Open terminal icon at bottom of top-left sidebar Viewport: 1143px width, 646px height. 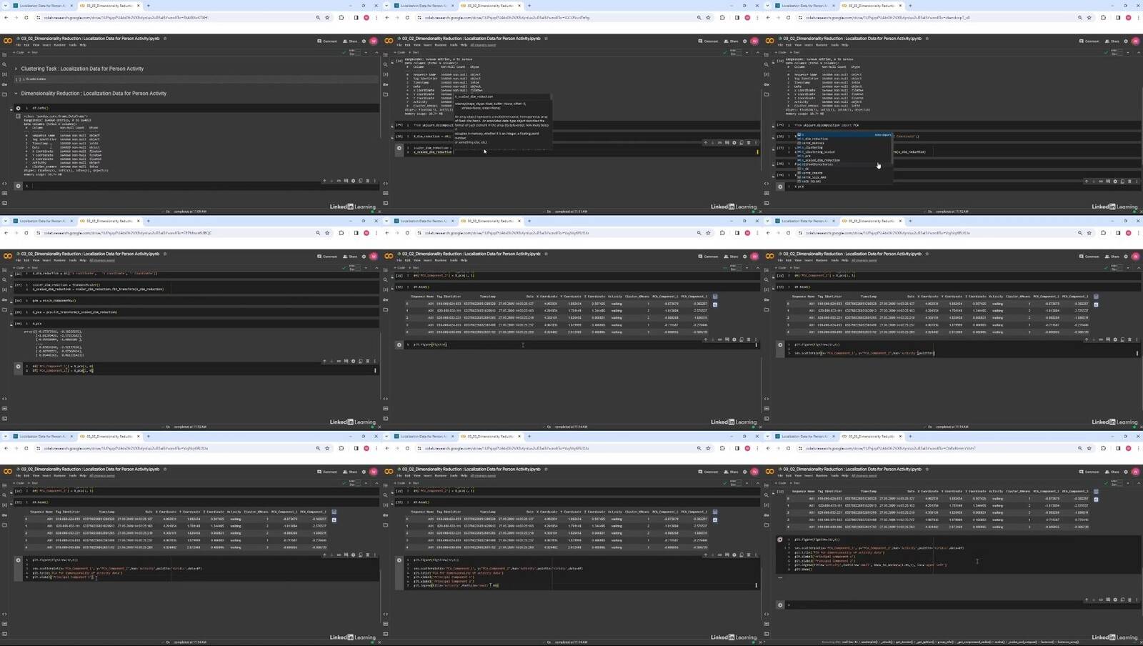(x=5, y=203)
